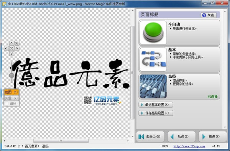Image resolution: width=230 pixels, height=151 pixels.
Task: Click the Basic mode flowchart icon
Action: coord(153,59)
